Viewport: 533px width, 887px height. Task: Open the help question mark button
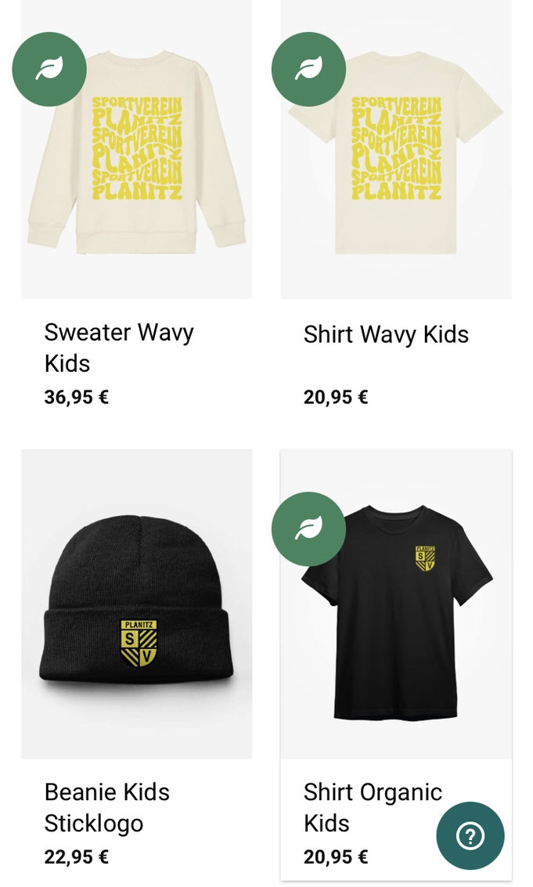click(470, 835)
